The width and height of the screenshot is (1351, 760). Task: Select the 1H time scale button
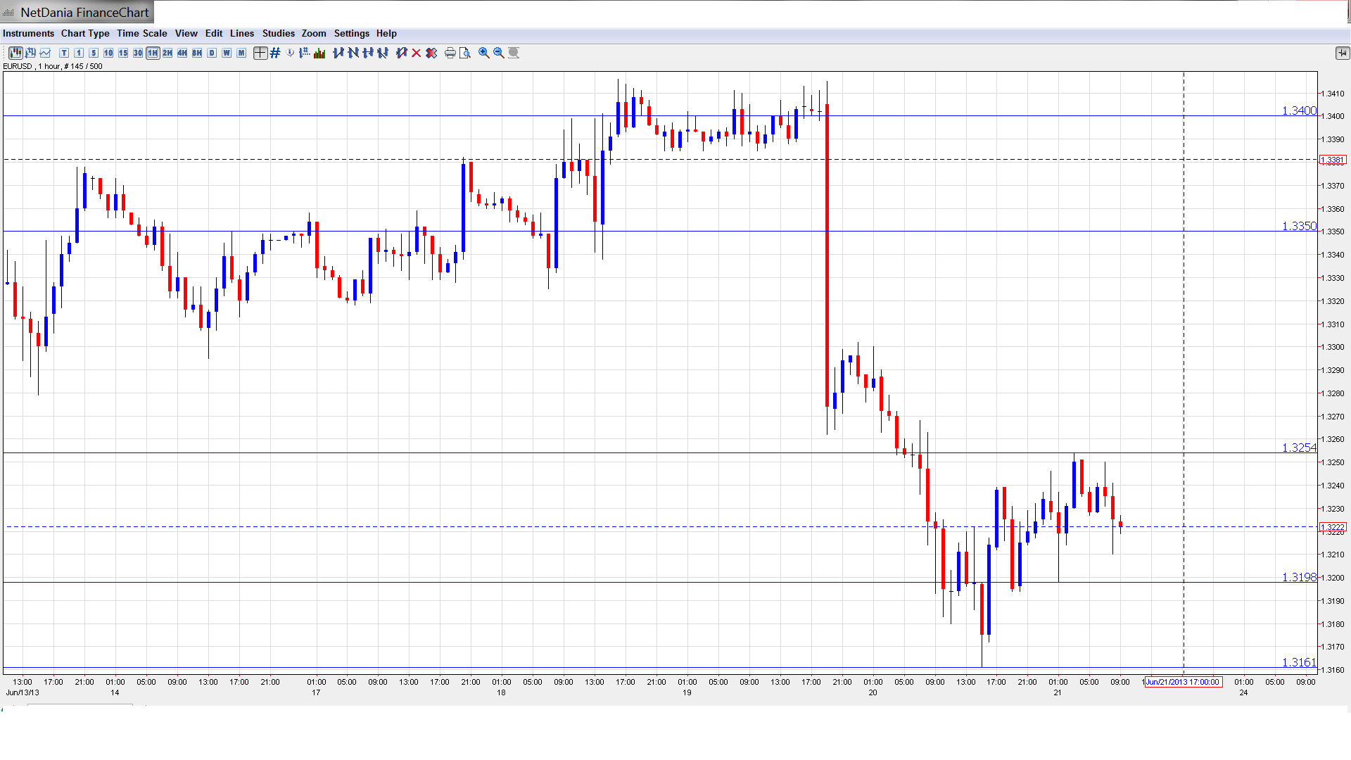point(153,53)
